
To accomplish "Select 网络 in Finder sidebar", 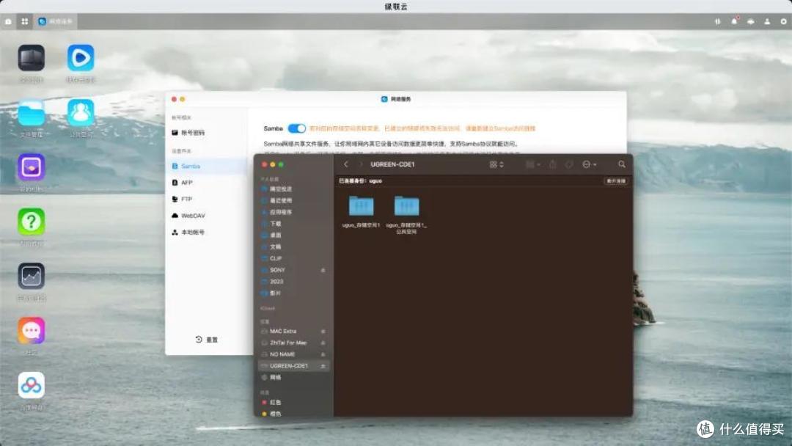I will tap(294, 377).
